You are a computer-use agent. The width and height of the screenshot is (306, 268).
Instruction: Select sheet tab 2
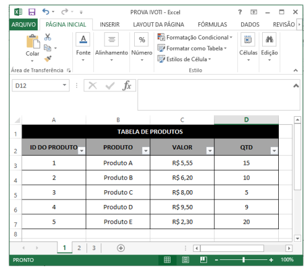[x=79, y=248]
